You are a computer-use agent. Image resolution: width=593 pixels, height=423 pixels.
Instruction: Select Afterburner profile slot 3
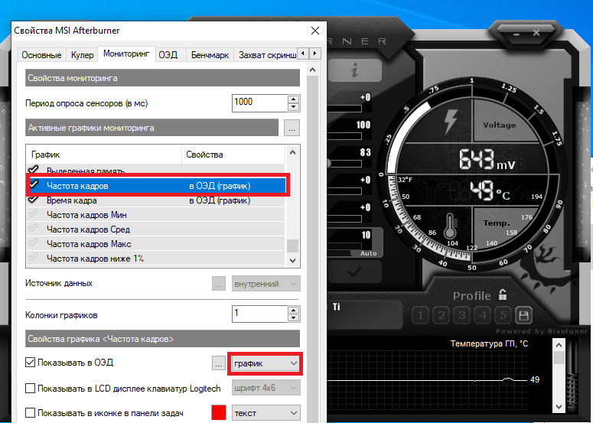click(462, 315)
